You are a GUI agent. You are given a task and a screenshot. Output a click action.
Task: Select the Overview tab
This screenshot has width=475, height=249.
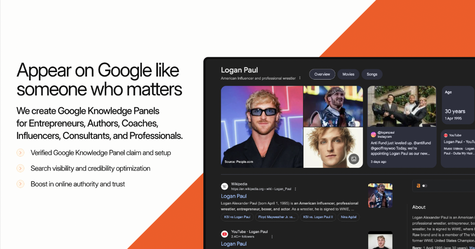point(322,74)
